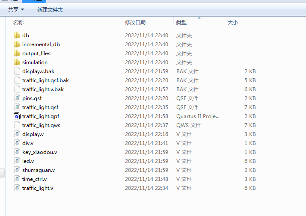306x216 pixels.
Task: Select the incremental_db folder icon
Action: (x=17, y=44)
